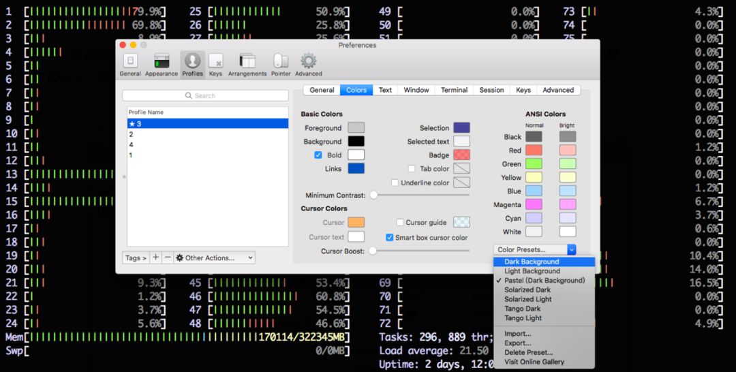Screen dimensions: 736x372
Task: Choose the Solarized Dark preset
Action: [544, 290]
